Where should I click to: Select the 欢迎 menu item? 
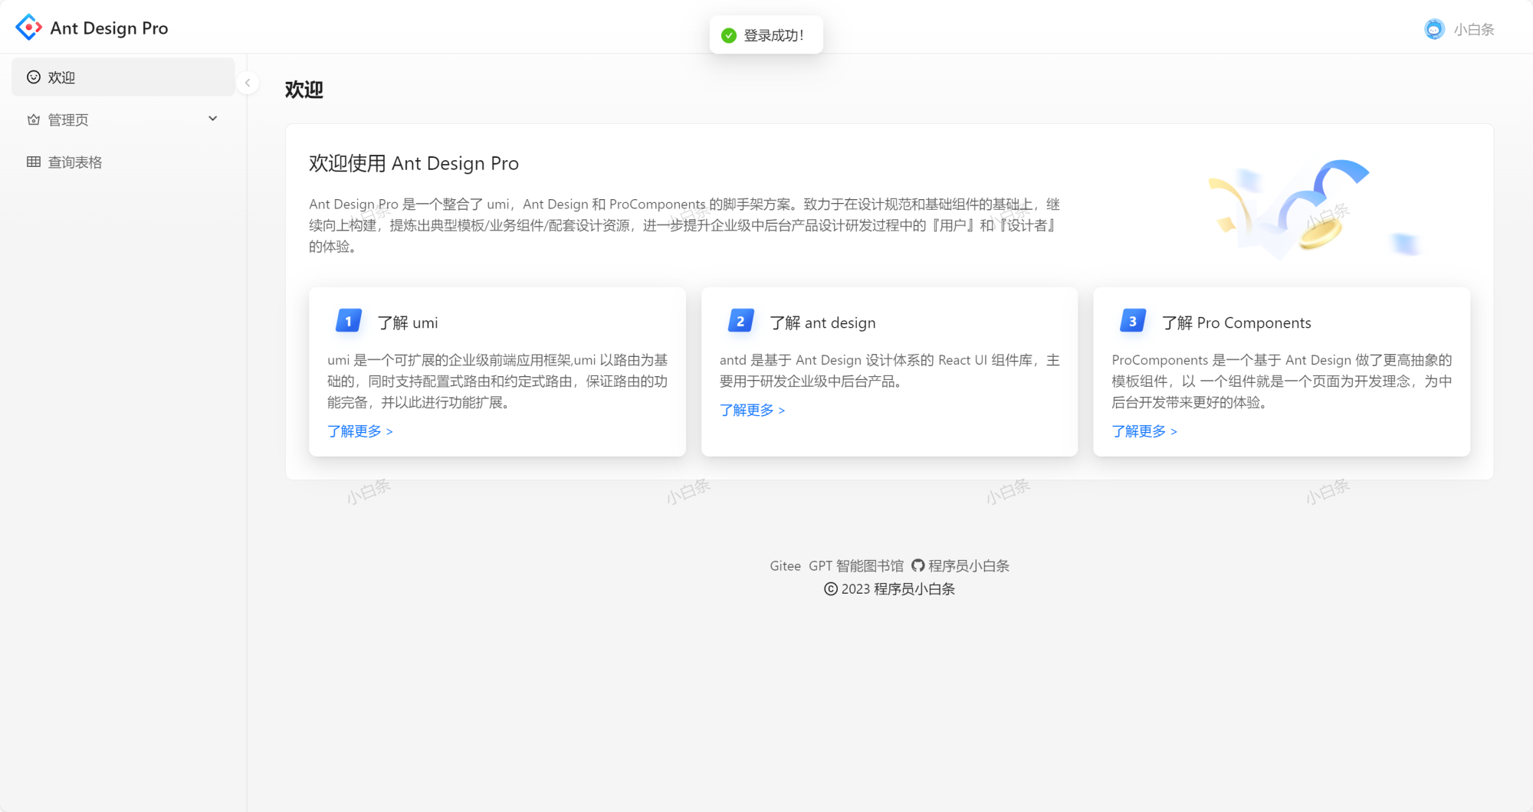click(123, 77)
